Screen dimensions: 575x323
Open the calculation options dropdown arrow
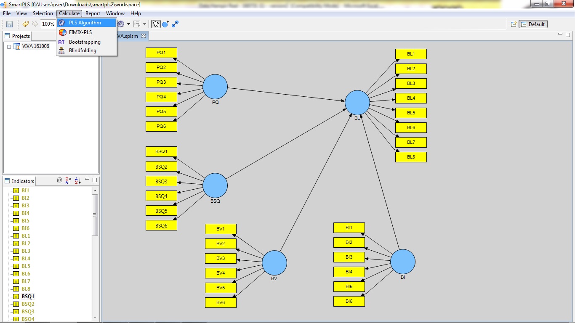tap(128, 24)
